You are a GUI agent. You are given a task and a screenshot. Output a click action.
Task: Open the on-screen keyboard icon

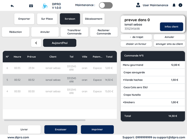(31, 6)
